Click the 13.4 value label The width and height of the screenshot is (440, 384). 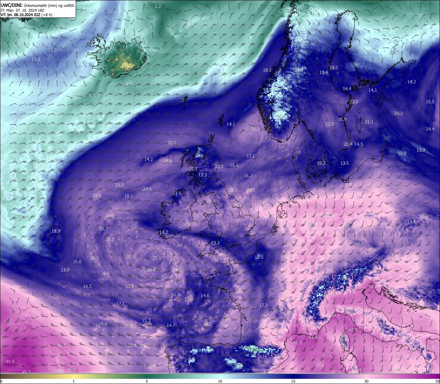point(323,72)
